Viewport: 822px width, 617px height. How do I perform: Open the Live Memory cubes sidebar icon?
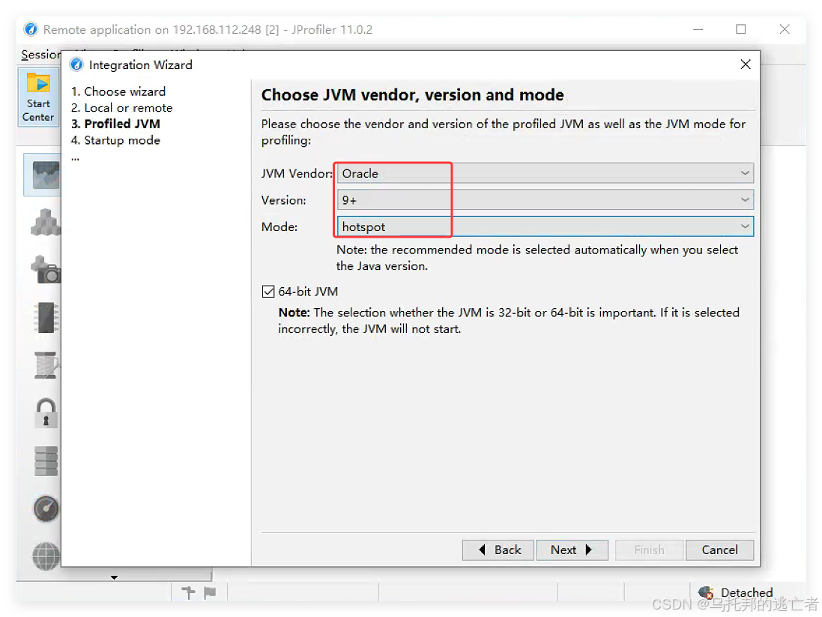point(46,222)
